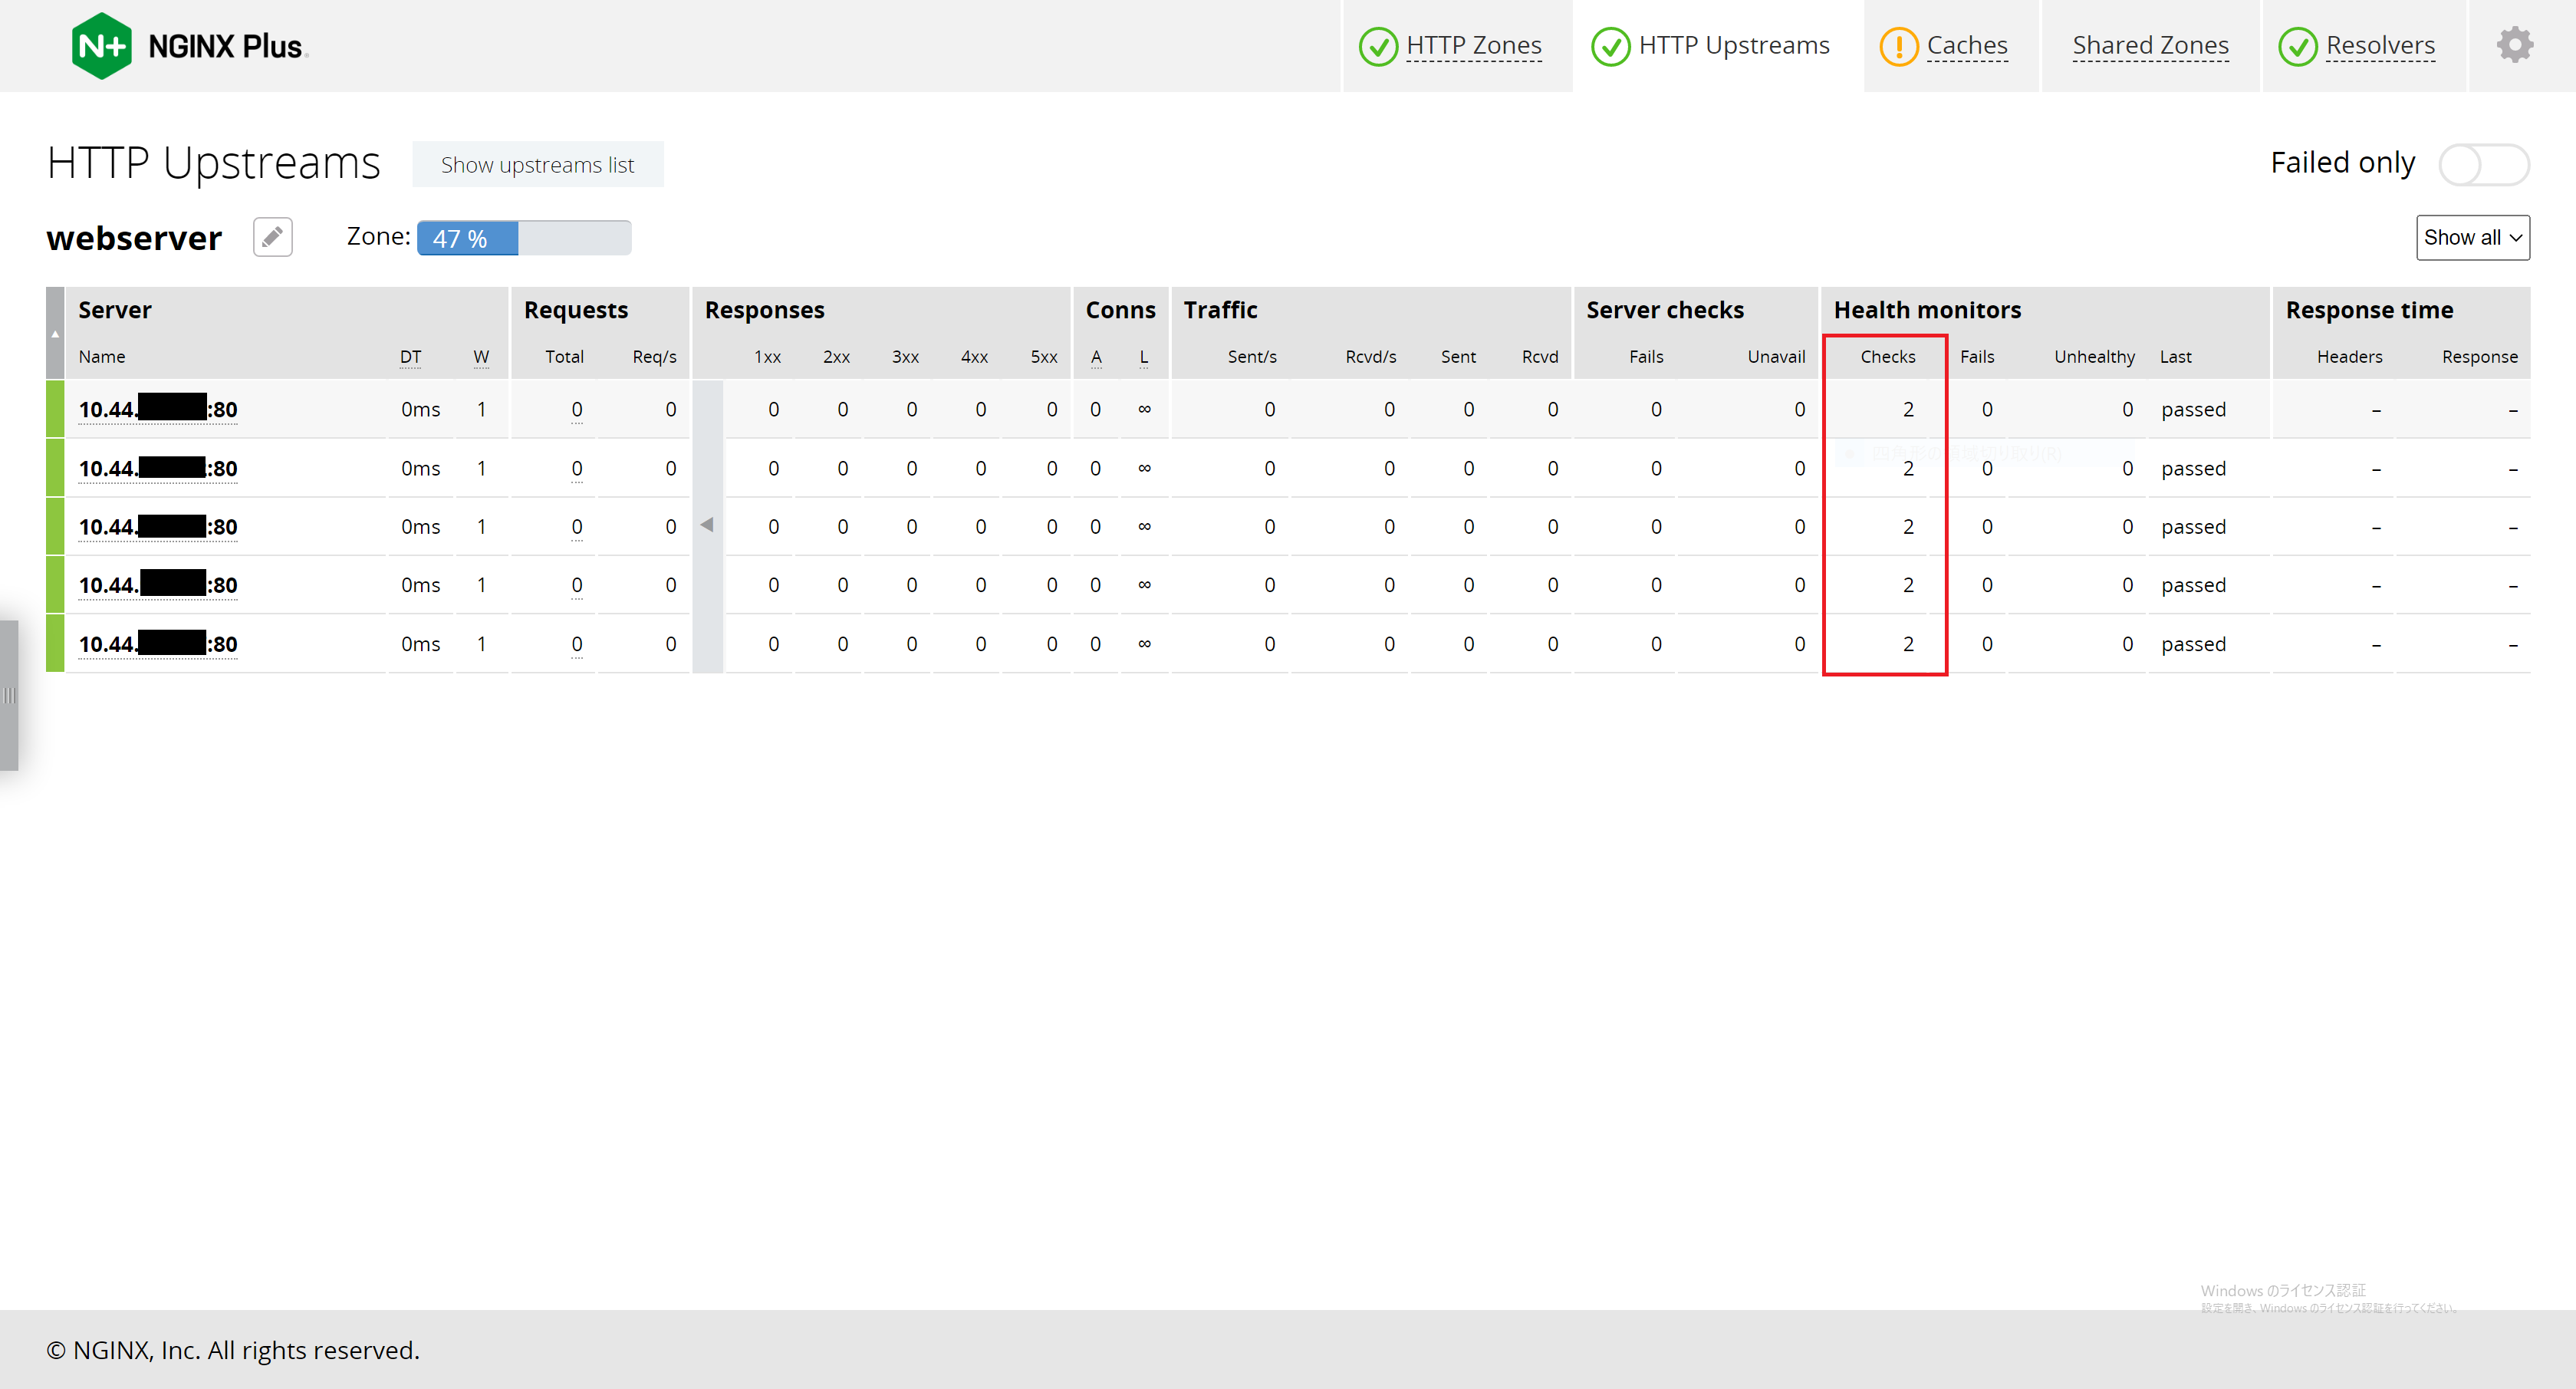Open the HTTP Zones tab
Viewport: 2576px width, 1389px height.
click(1473, 46)
